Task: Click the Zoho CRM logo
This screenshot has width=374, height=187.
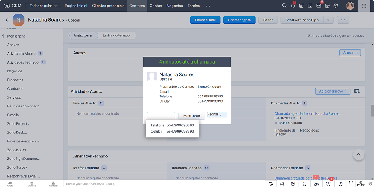Action: (13, 6)
